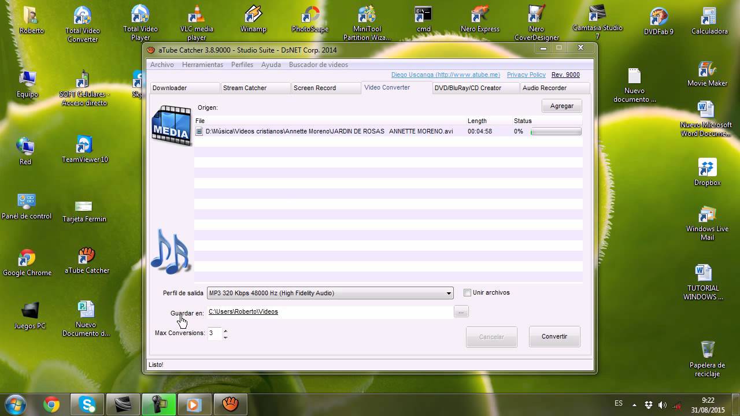
Task: Launch Nero Express from desktop
Action: [480, 19]
